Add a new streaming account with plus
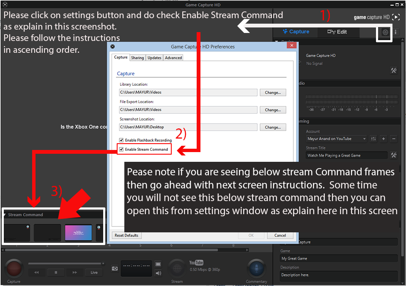The image size is (406, 286). click(384, 139)
